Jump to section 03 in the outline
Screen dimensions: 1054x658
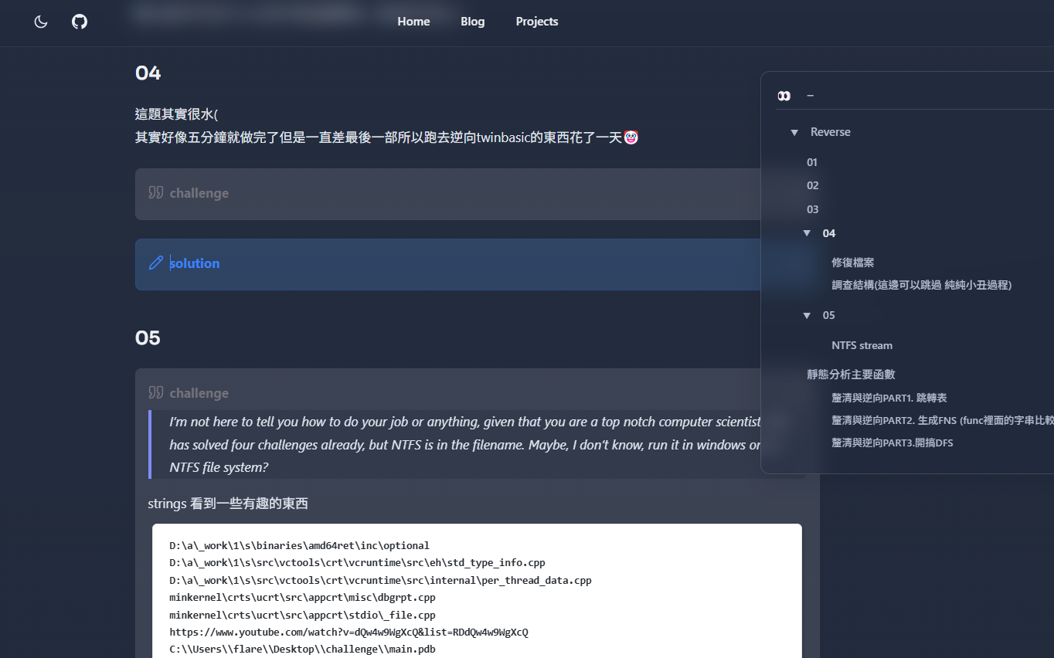tap(813, 209)
